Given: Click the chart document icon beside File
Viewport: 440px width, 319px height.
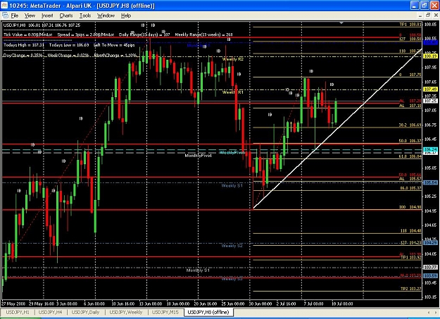Looking at the screenshot, I should pyautogui.click(x=5, y=15).
